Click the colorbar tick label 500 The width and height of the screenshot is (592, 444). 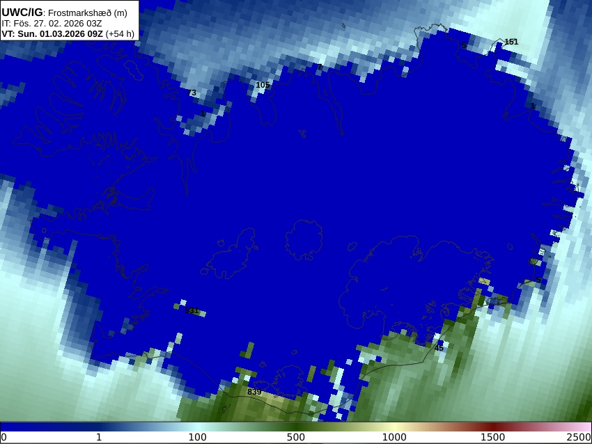[x=296, y=438]
